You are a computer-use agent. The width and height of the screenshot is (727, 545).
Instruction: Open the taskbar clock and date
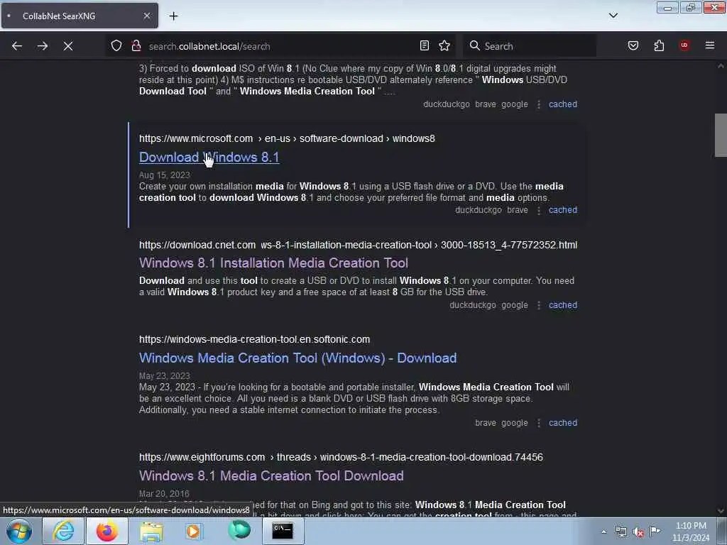691,532
